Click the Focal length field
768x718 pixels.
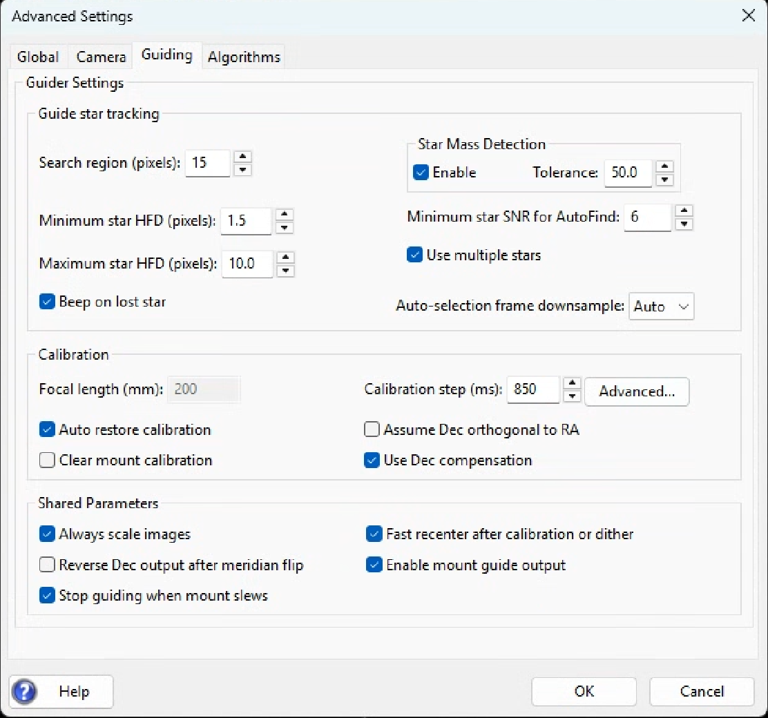(204, 389)
